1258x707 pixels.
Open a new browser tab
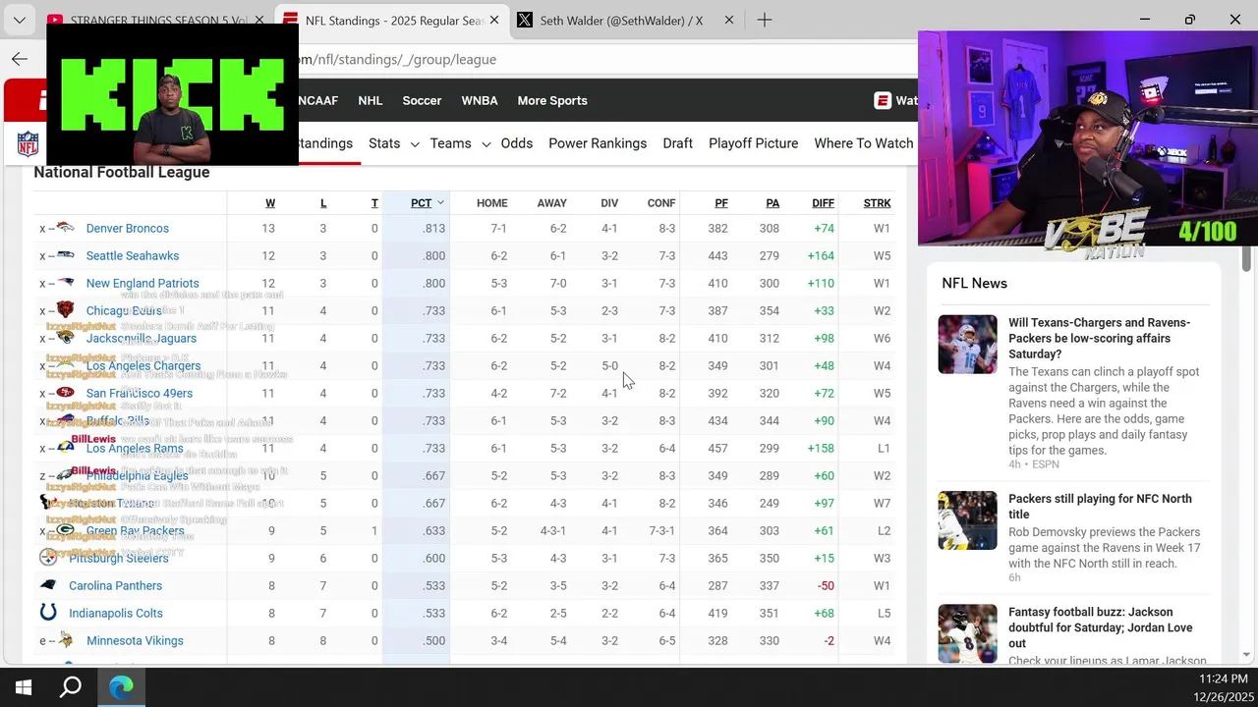[765, 20]
